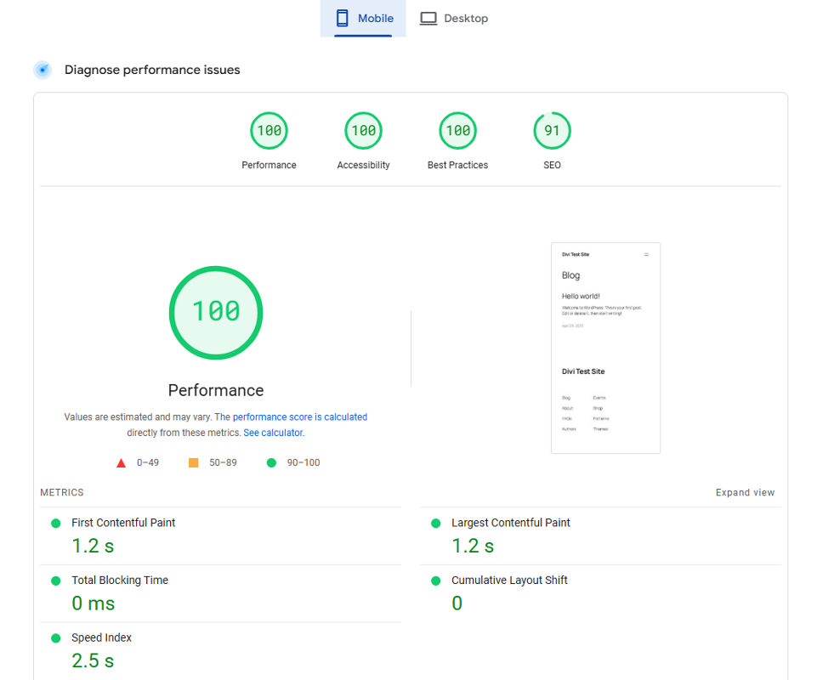Image resolution: width=834 pixels, height=680 pixels.
Task: Expand the First Contentful Paint metric
Action: pyautogui.click(x=123, y=523)
